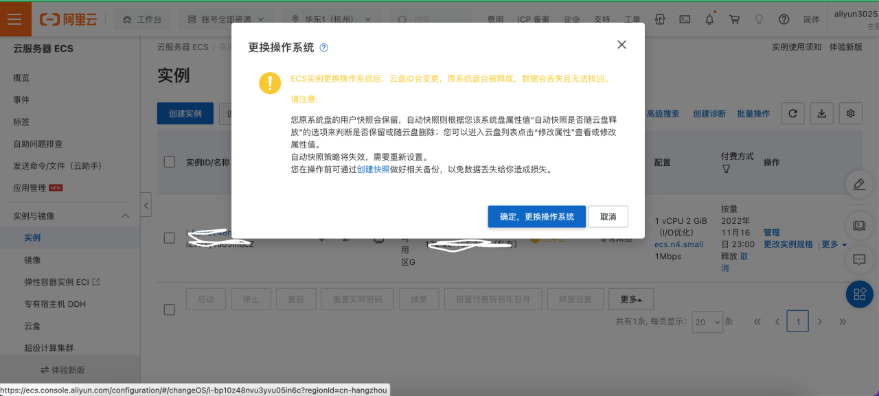Open the hamburger navigation menu
The height and width of the screenshot is (396, 879).
(x=15, y=19)
